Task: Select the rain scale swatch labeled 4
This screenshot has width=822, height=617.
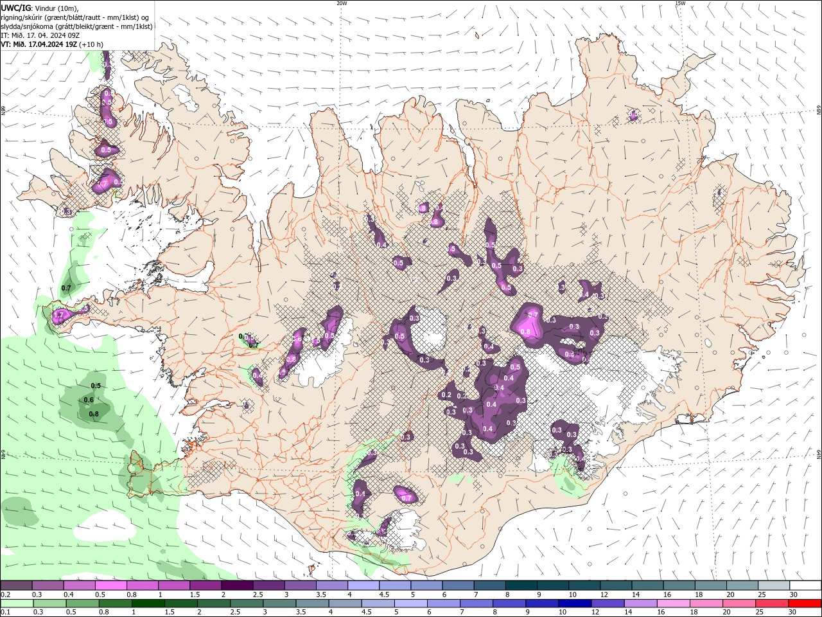Action: click(345, 604)
